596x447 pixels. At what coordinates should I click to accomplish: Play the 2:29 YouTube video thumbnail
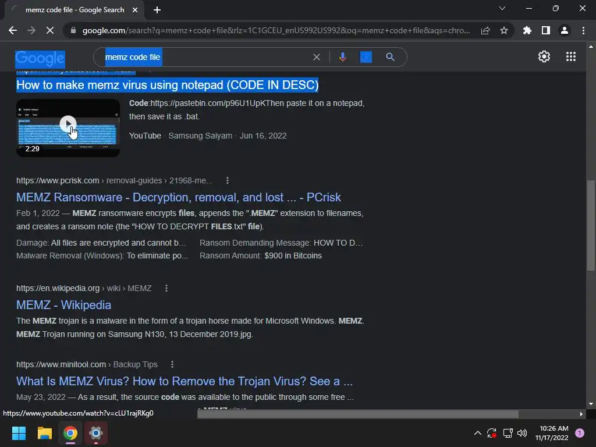point(68,128)
